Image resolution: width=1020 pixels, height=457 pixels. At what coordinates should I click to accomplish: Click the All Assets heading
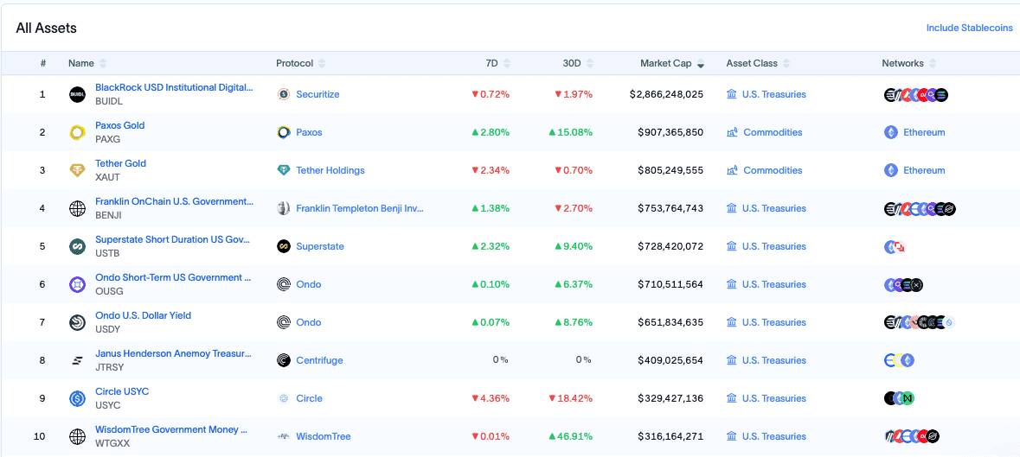click(46, 28)
